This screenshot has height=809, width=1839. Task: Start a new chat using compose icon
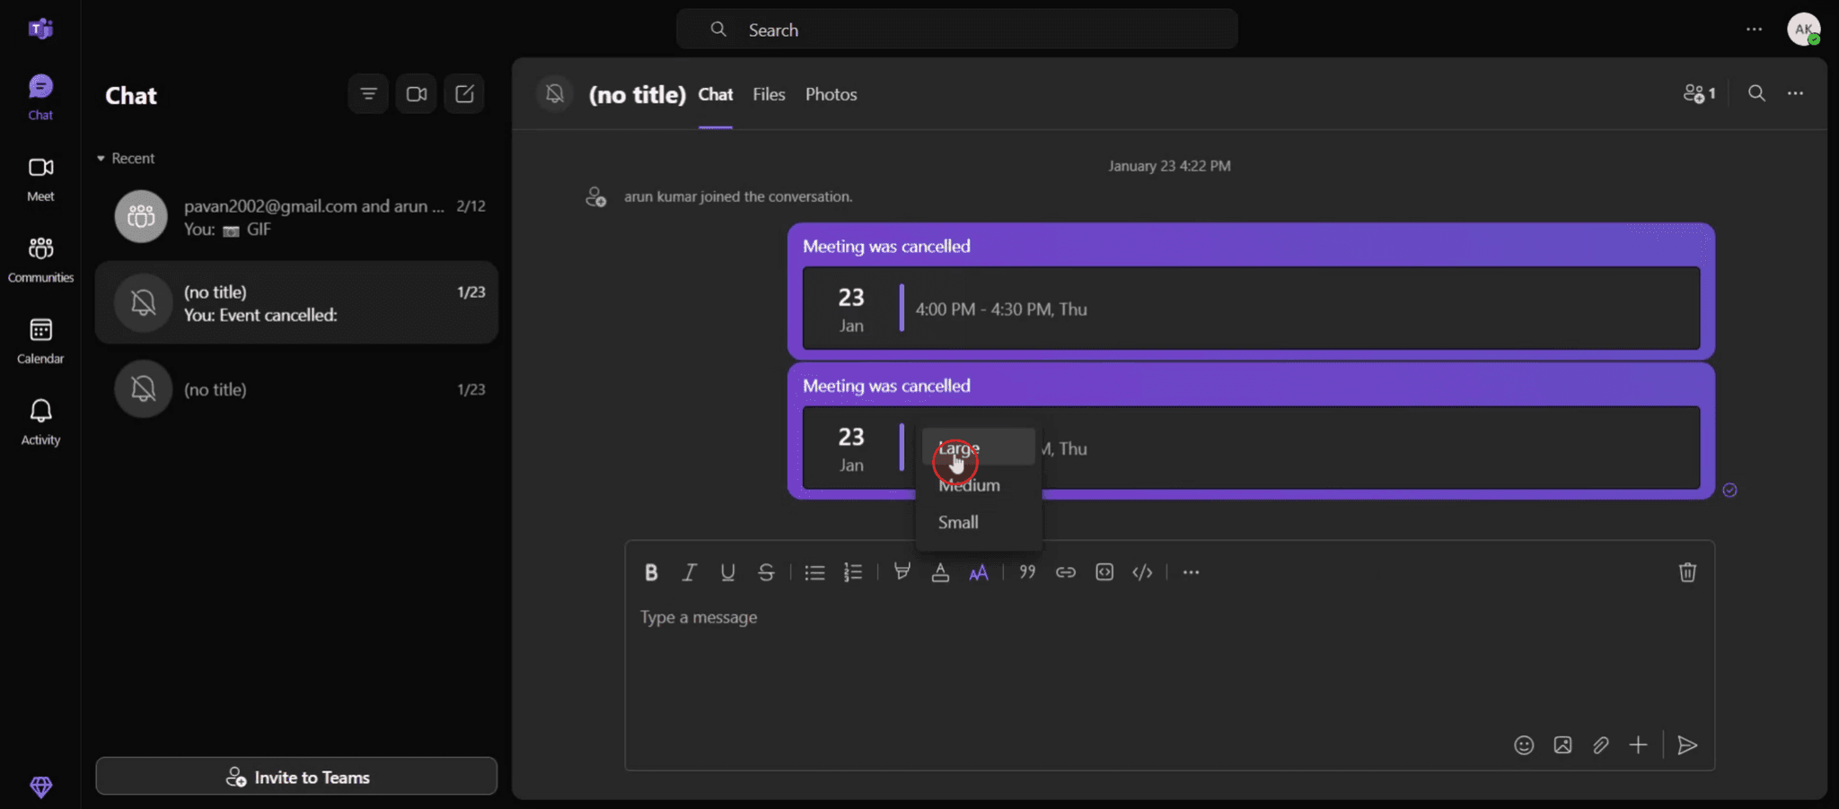pyautogui.click(x=463, y=93)
